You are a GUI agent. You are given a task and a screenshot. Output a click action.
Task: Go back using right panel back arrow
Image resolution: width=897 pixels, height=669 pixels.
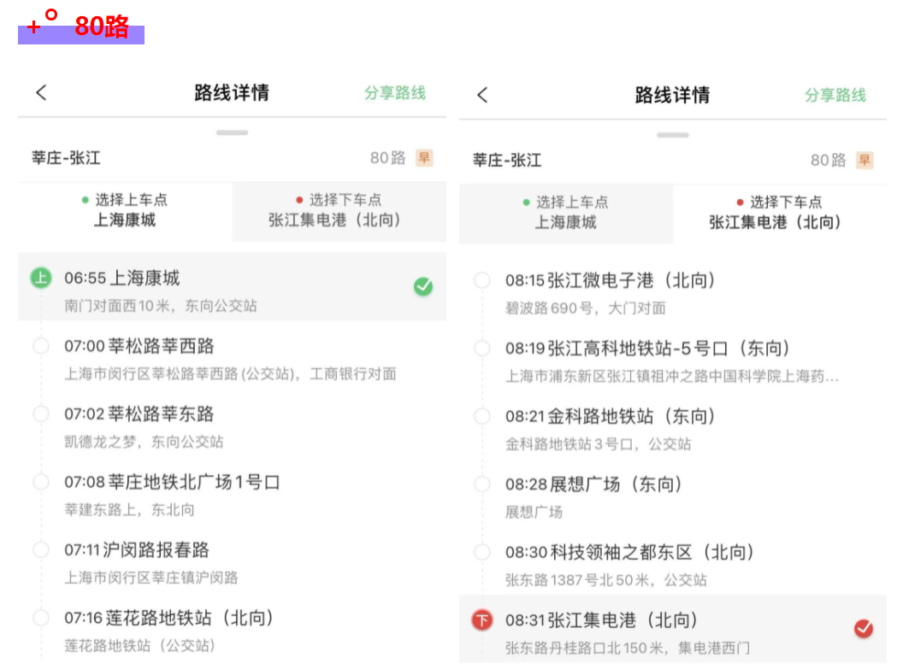[482, 95]
